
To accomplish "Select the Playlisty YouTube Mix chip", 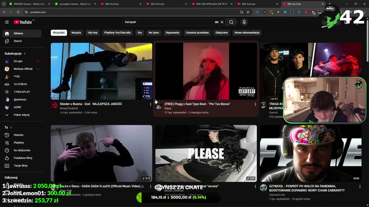I will click(118, 33).
